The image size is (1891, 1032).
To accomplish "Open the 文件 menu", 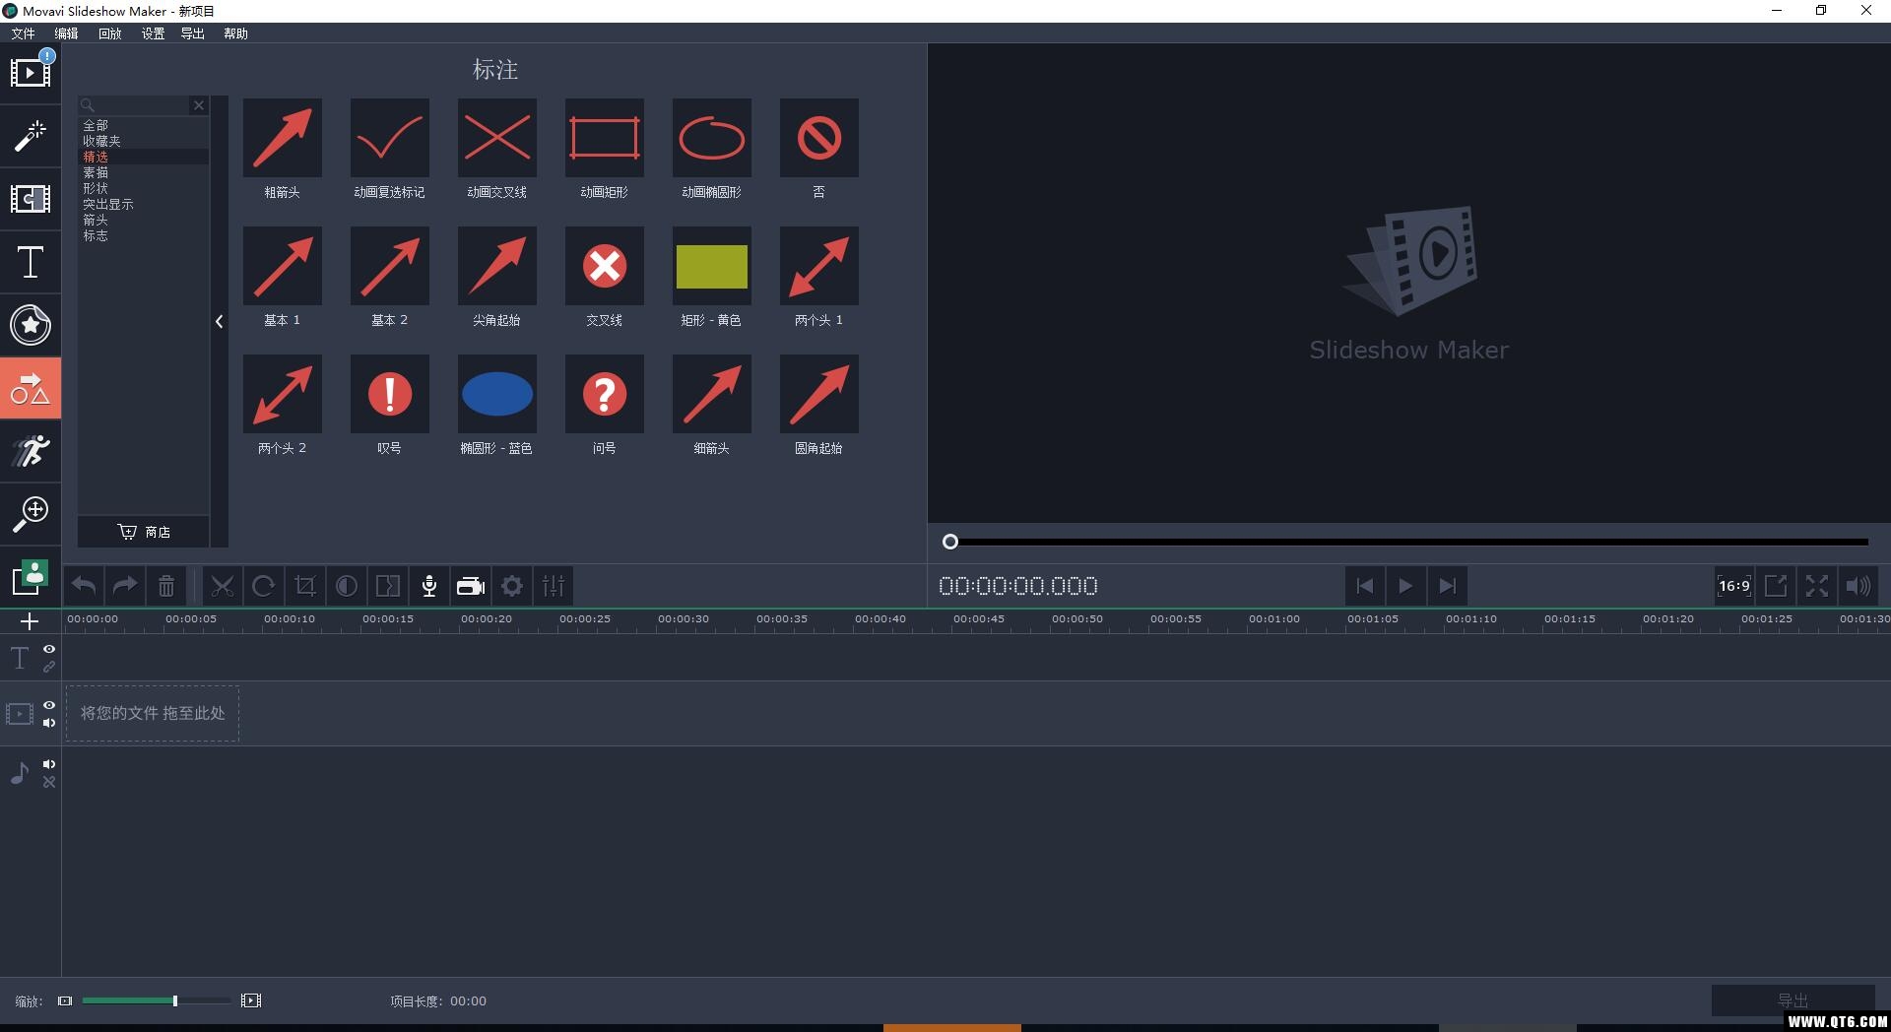I will [23, 33].
